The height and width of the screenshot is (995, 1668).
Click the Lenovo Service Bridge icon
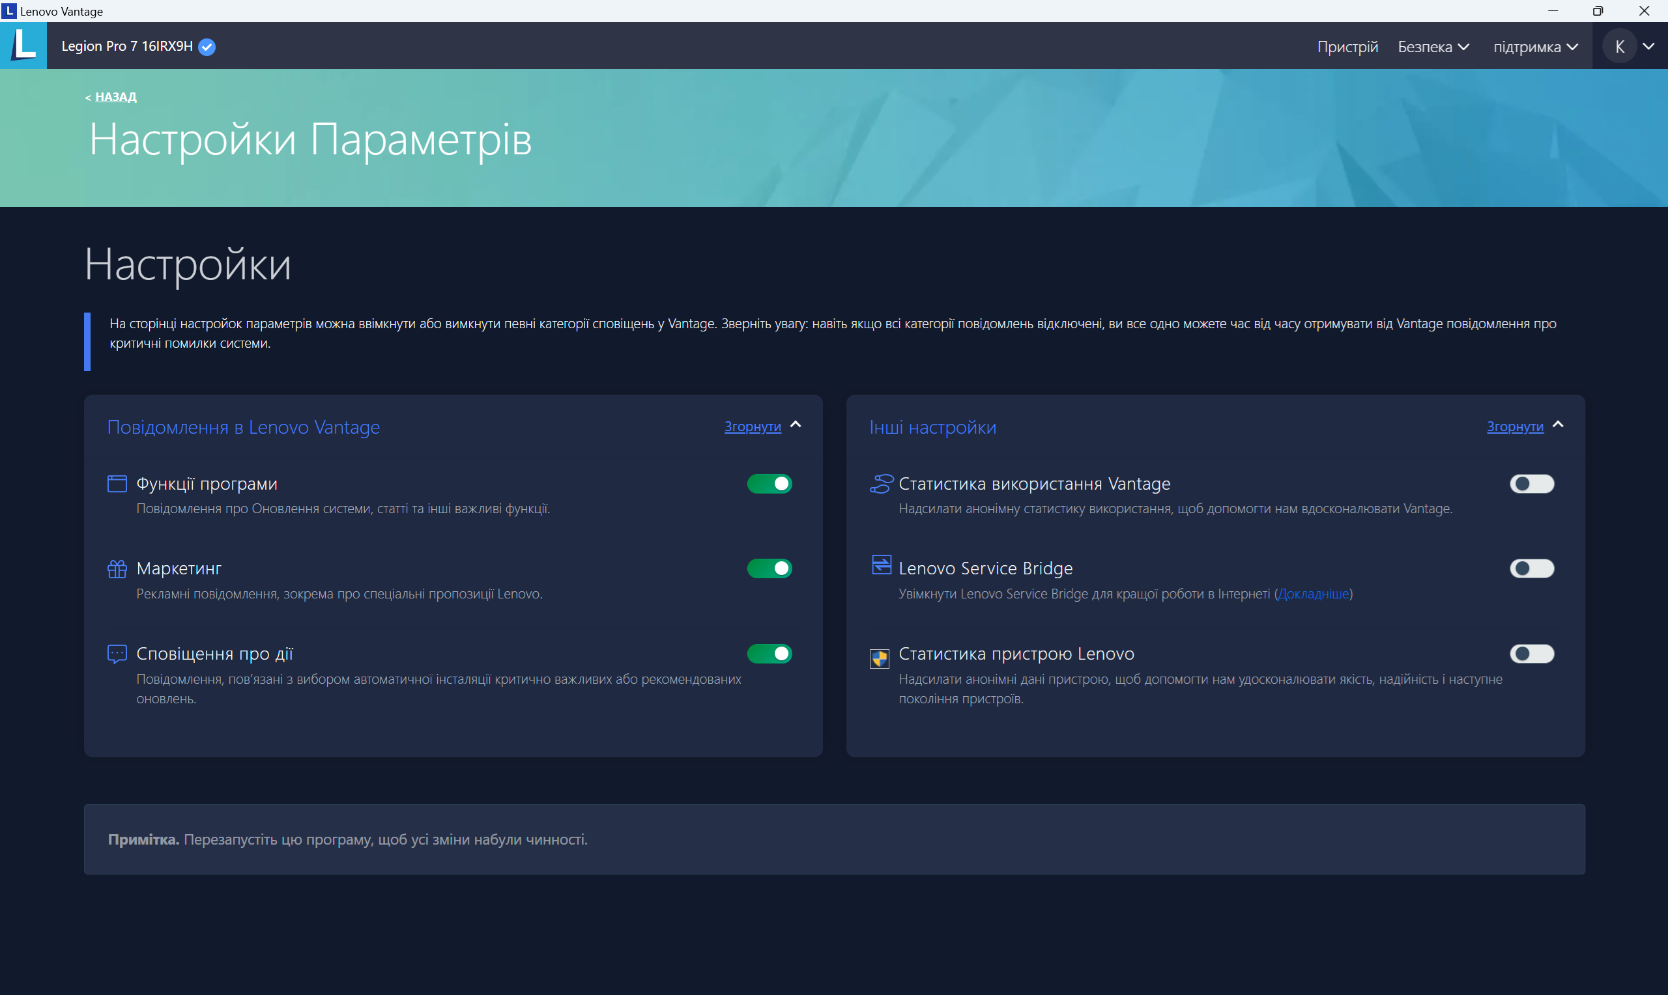[881, 565]
